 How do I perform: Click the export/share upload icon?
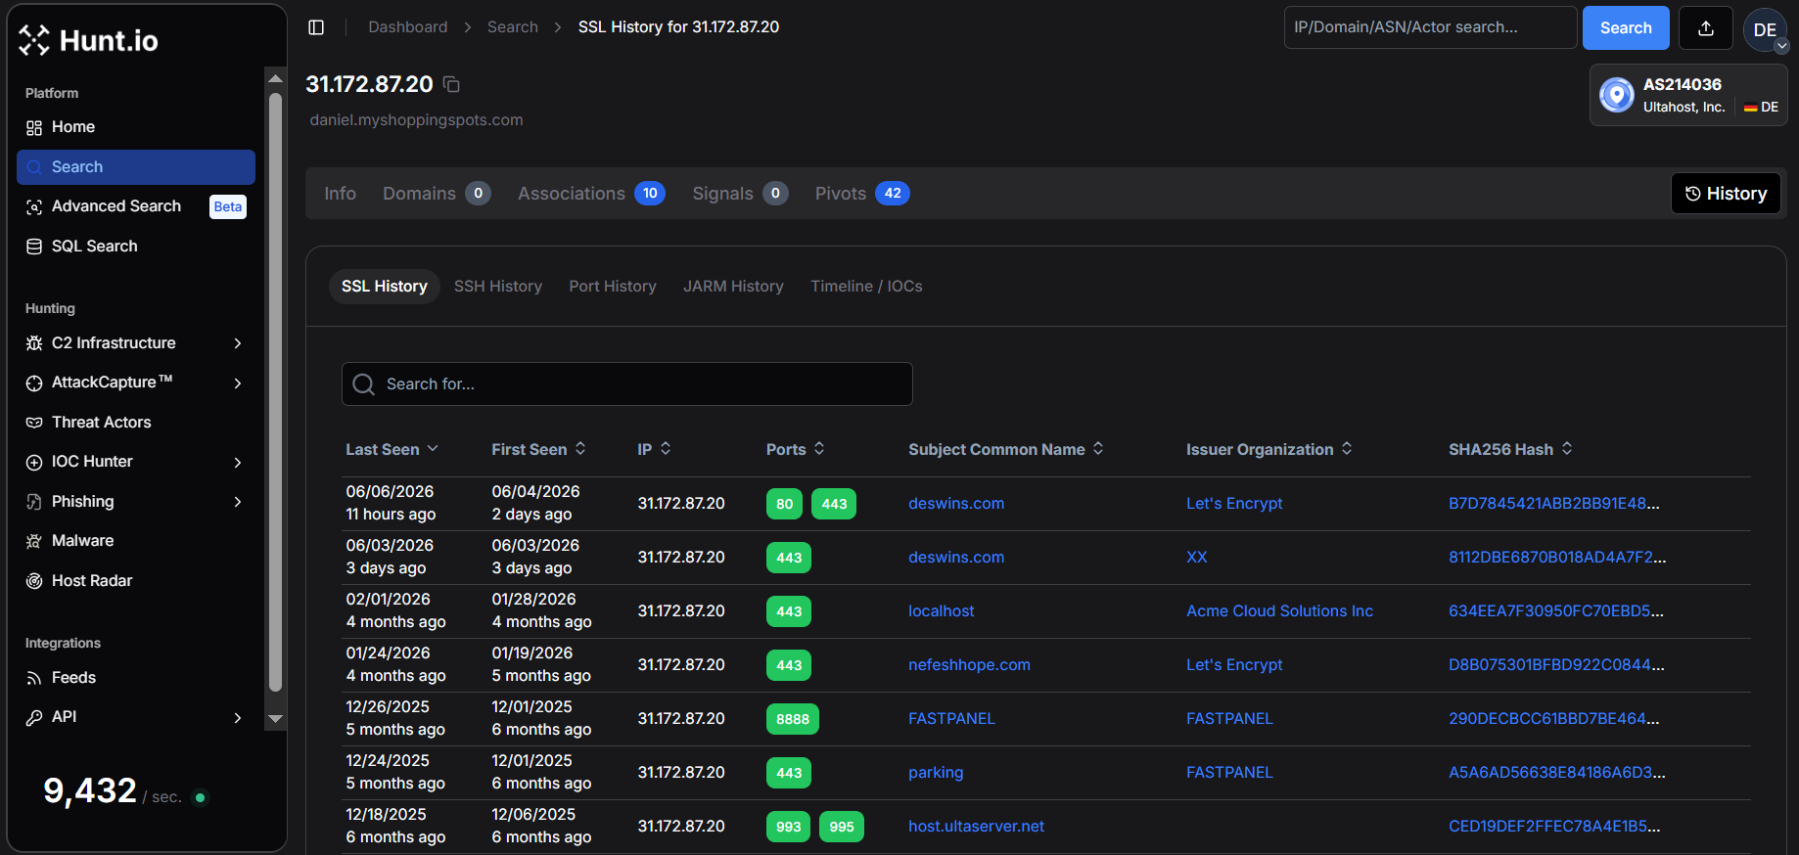1706,28
